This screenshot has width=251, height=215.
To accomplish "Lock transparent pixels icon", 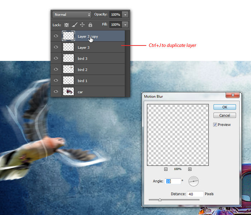I will [x=66, y=25].
